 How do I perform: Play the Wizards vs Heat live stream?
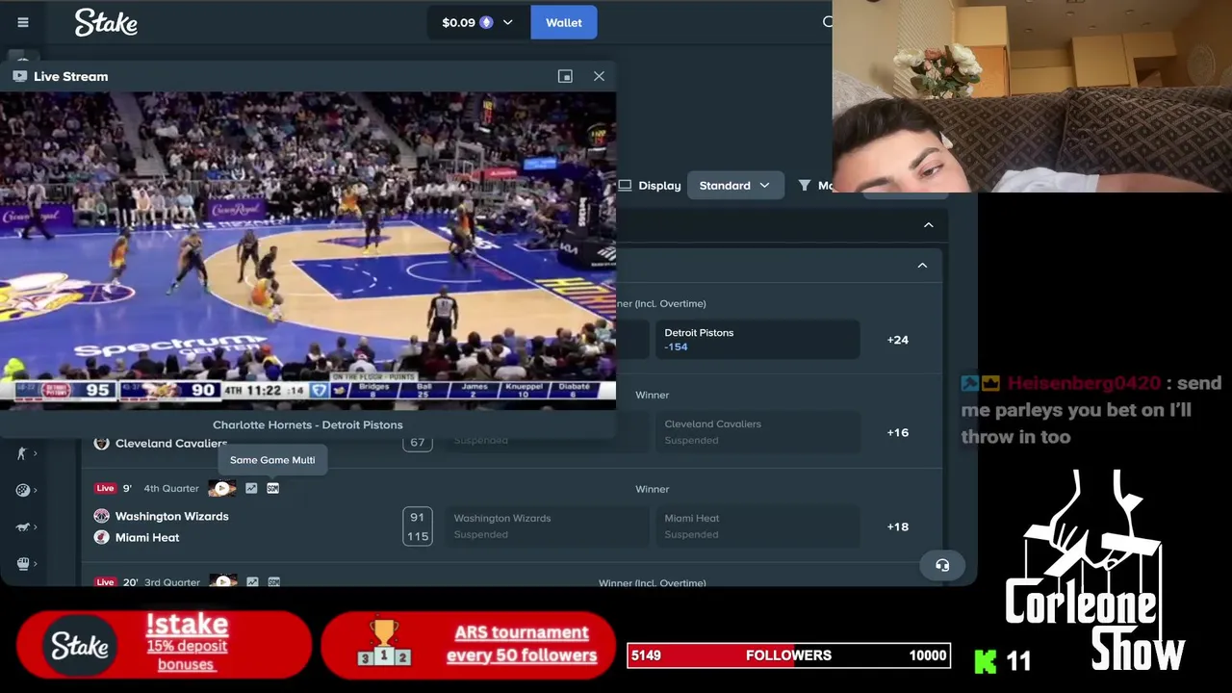[222, 488]
